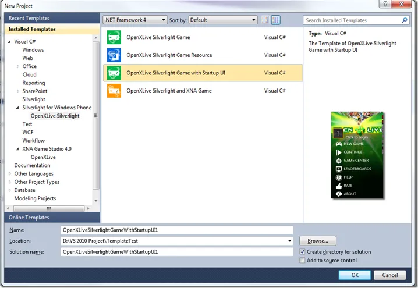
Task: Open the .NET Framework 4 dropdown
Action: pyautogui.click(x=135, y=20)
